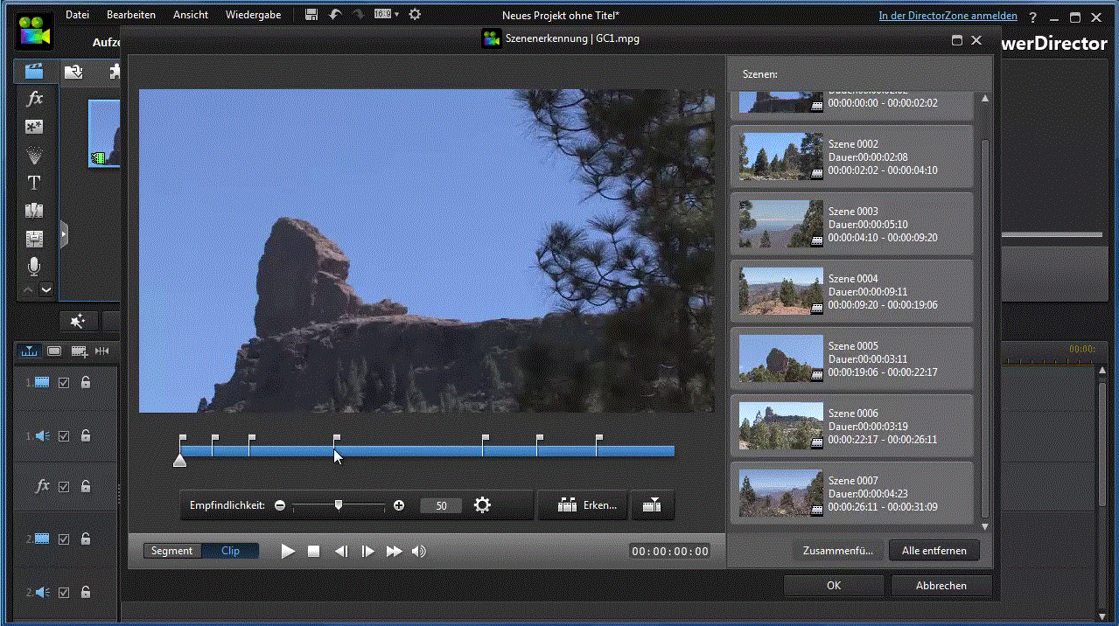Switch to Segment mode

pos(172,551)
